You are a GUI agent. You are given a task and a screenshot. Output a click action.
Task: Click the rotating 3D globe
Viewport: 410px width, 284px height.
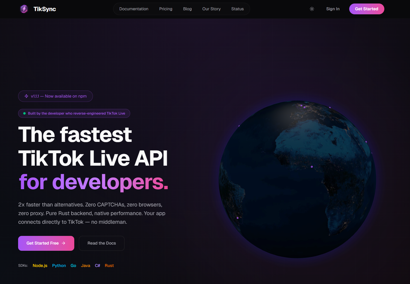click(297, 179)
